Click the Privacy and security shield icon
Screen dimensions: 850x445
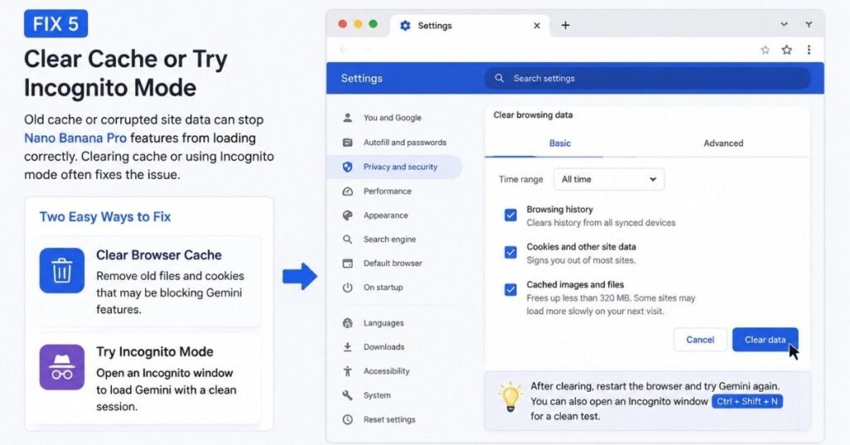[348, 167]
